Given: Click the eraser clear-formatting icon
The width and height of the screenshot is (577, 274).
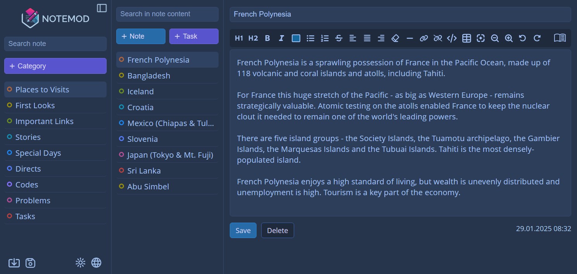Looking at the screenshot, I should click(395, 38).
